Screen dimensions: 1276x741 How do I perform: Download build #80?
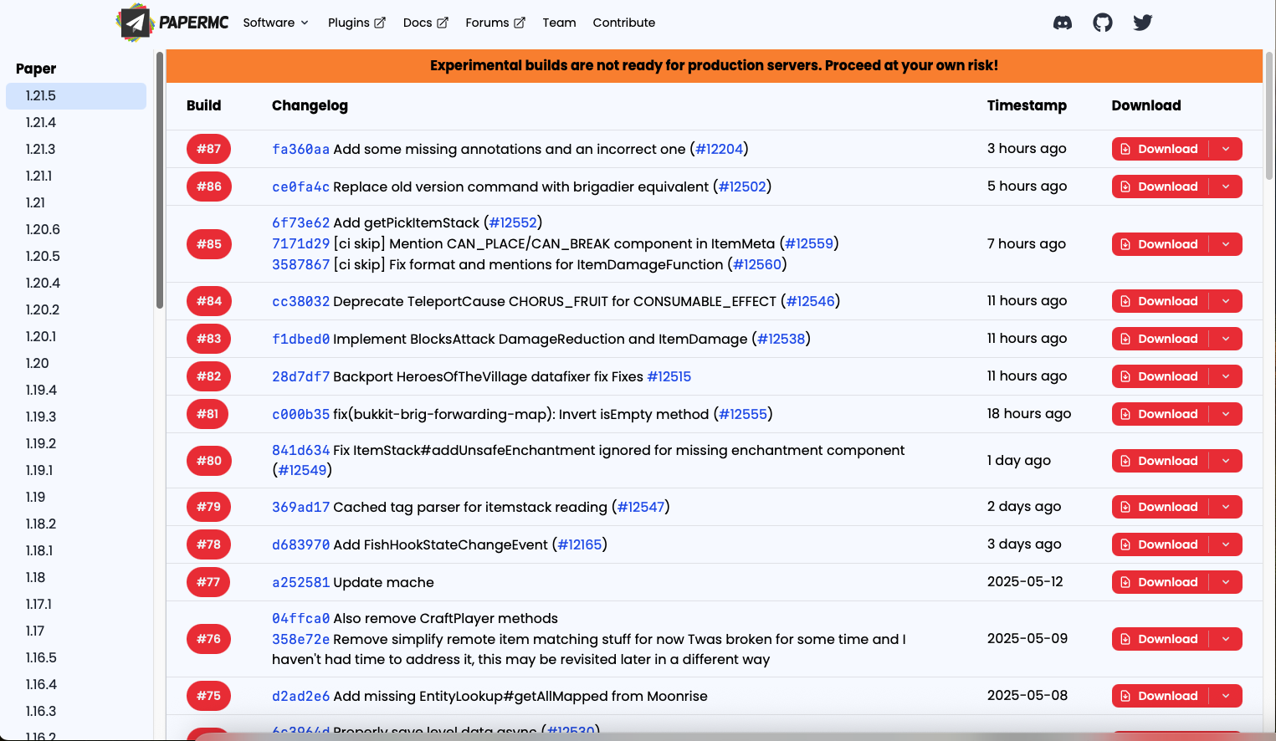point(1160,461)
